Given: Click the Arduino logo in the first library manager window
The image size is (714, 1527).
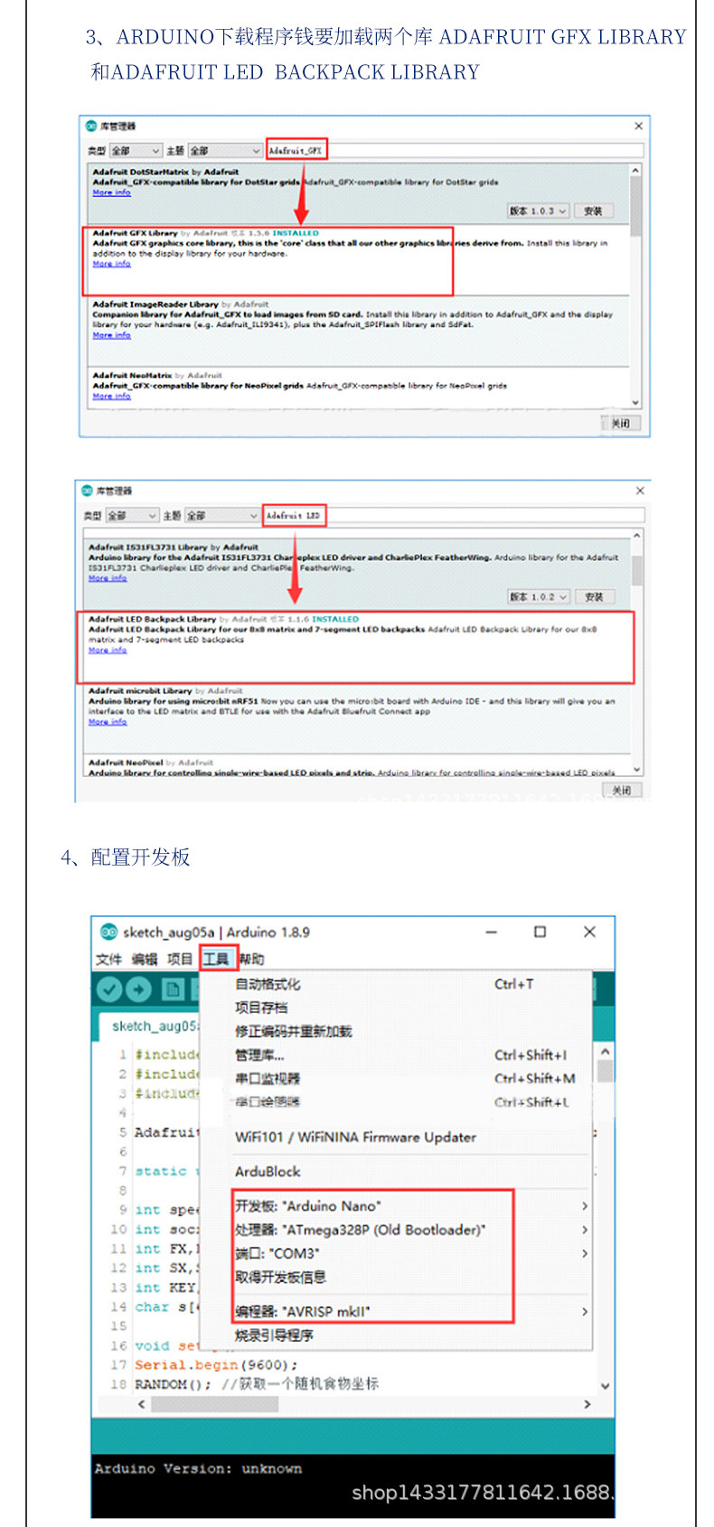Looking at the screenshot, I should tap(91, 126).
